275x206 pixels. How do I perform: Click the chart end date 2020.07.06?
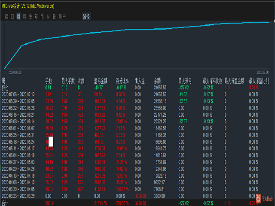tap(263, 73)
